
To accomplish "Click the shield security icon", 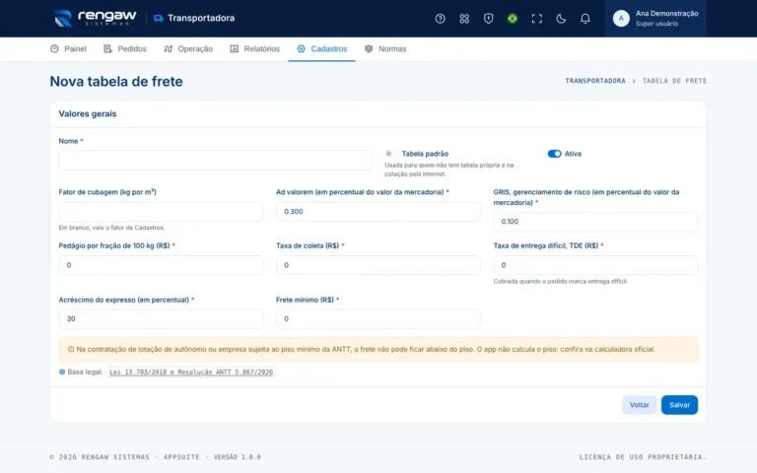I will [488, 19].
